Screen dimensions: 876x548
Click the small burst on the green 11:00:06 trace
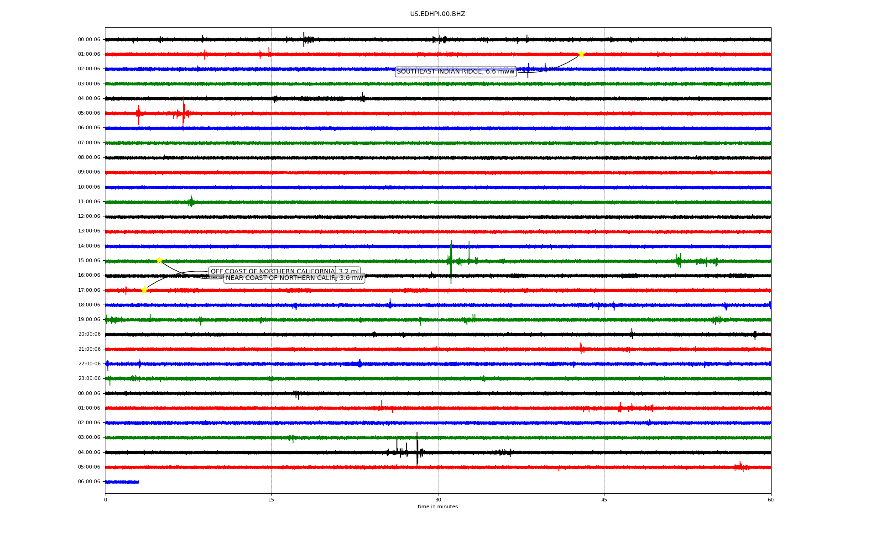coord(191,201)
